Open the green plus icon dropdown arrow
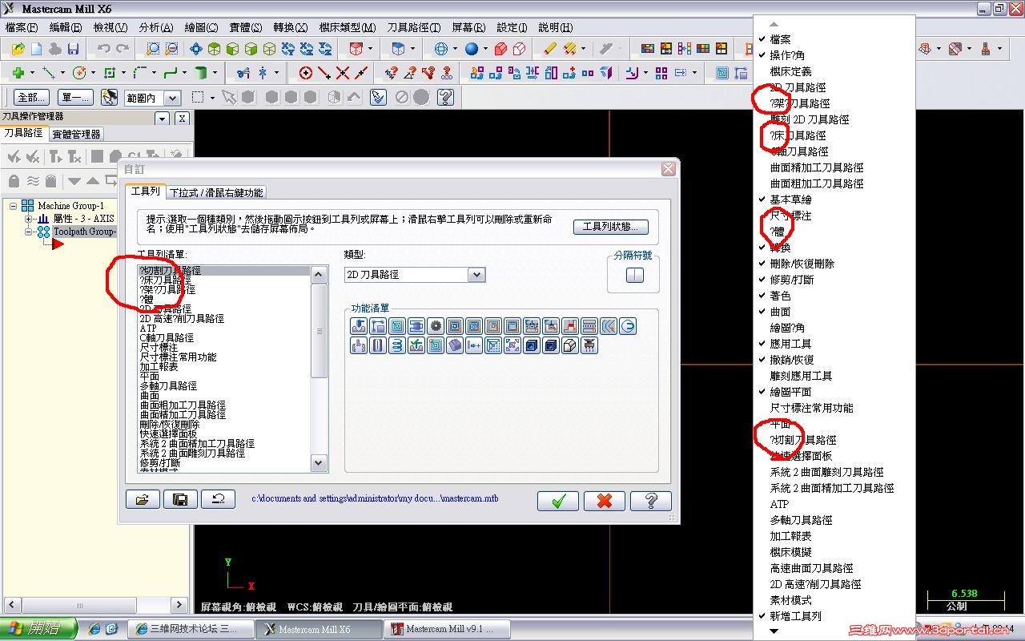The height and width of the screenshot is (641, 1025). pyautogui.click(x=32, y=73)
